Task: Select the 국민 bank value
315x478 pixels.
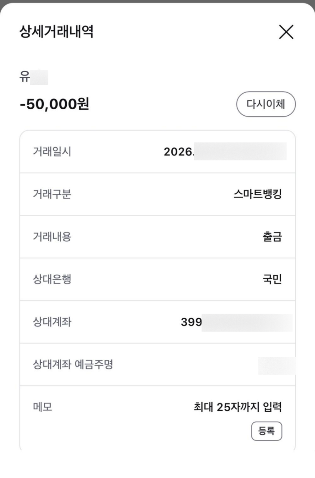Action: [x=272, y=279]
